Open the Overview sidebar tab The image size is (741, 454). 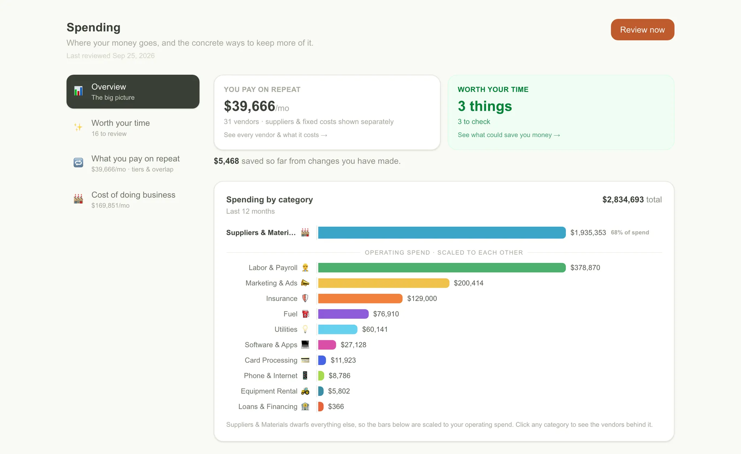tap(133, 92)
